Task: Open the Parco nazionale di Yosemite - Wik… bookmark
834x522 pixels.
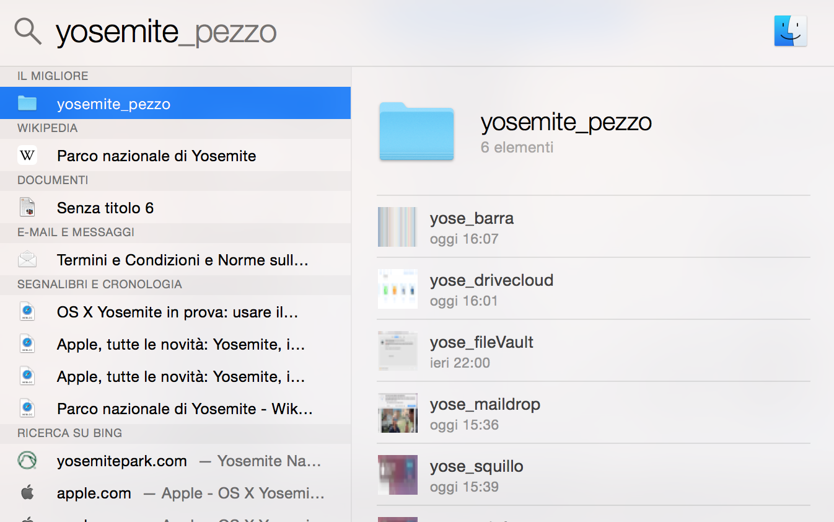Action: tap(185, 409)
